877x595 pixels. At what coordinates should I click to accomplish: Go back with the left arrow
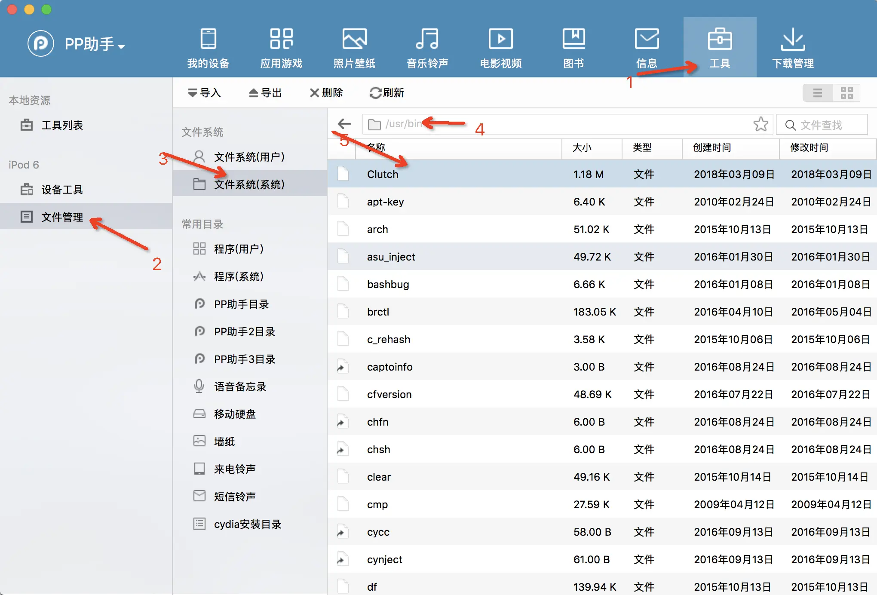(x=344, y=124)
